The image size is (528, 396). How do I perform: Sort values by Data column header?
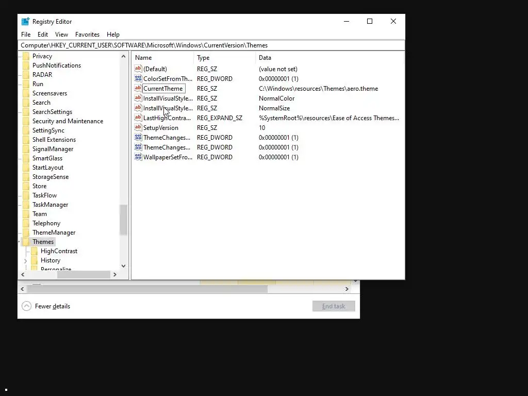tap(329, 58)
